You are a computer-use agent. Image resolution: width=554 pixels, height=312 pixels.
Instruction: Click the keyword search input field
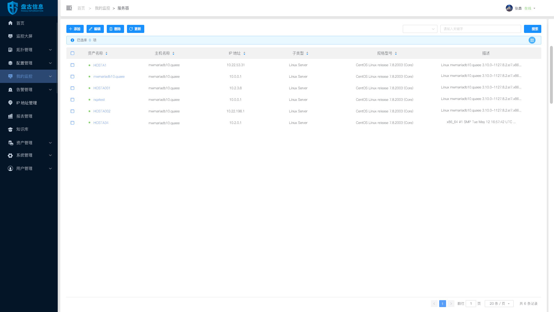pyautogui.click(x=480, y=29)
